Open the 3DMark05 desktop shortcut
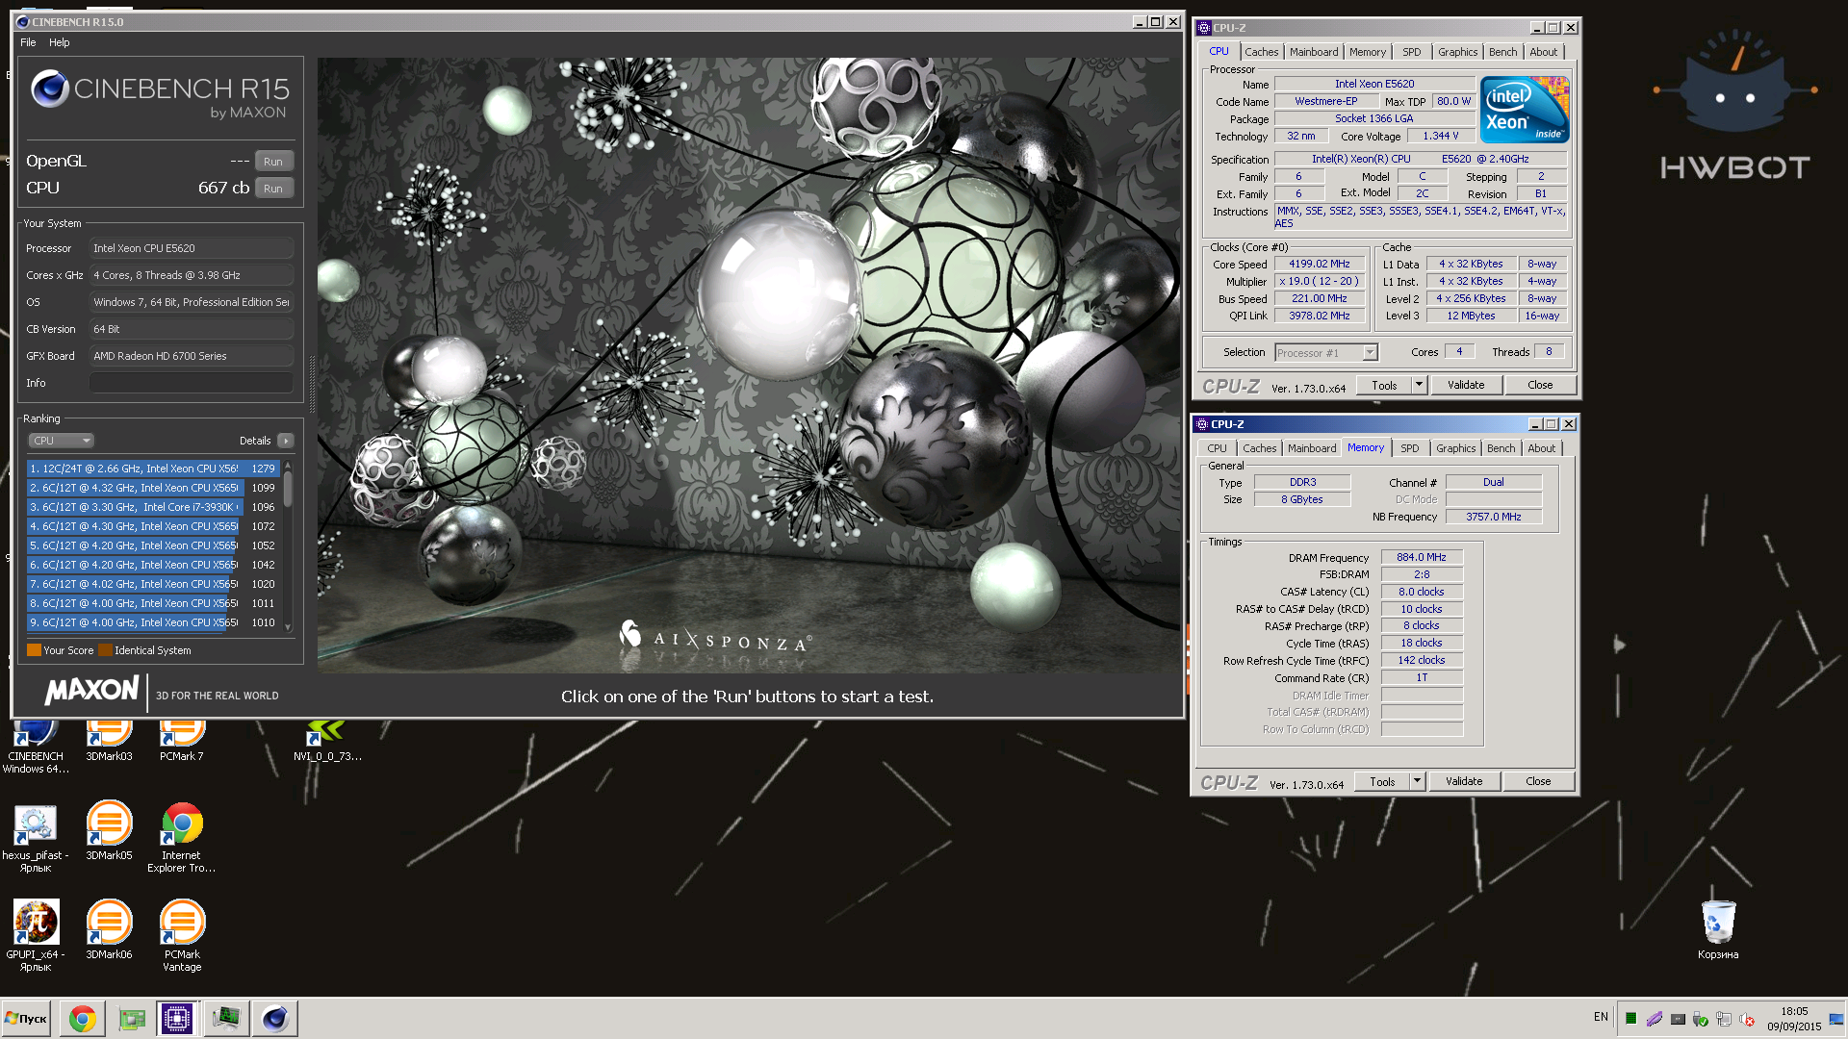 (x=109, y=830)
